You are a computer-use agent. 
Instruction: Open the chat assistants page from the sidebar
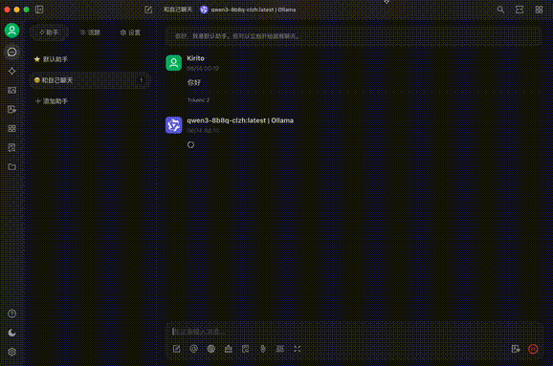pyautogui.click(x=11, y=53)
